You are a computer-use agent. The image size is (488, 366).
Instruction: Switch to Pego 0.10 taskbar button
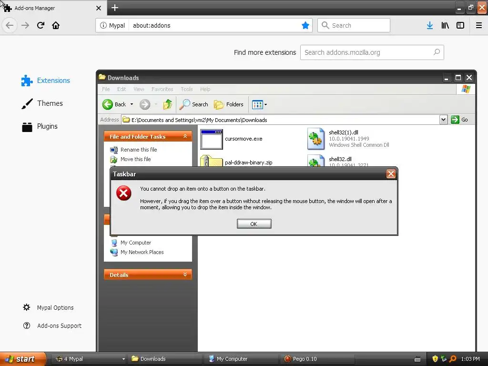pos(317,359)
